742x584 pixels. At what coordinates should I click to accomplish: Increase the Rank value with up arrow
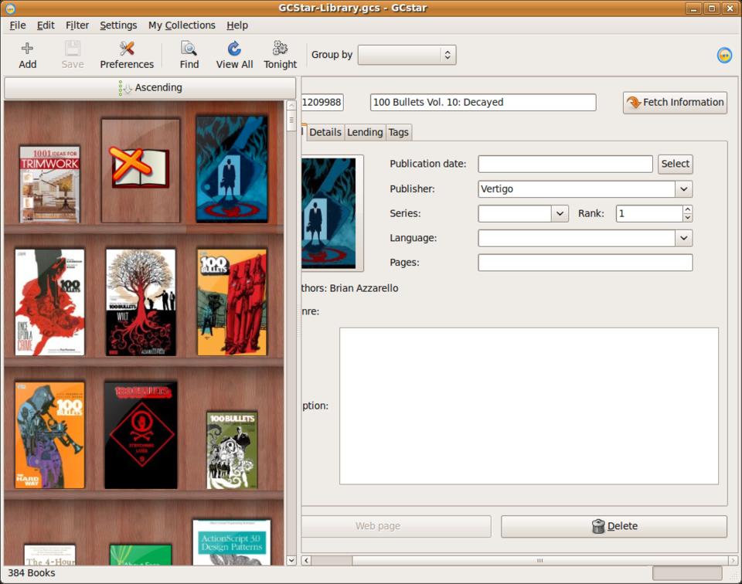tap(688, 209)
